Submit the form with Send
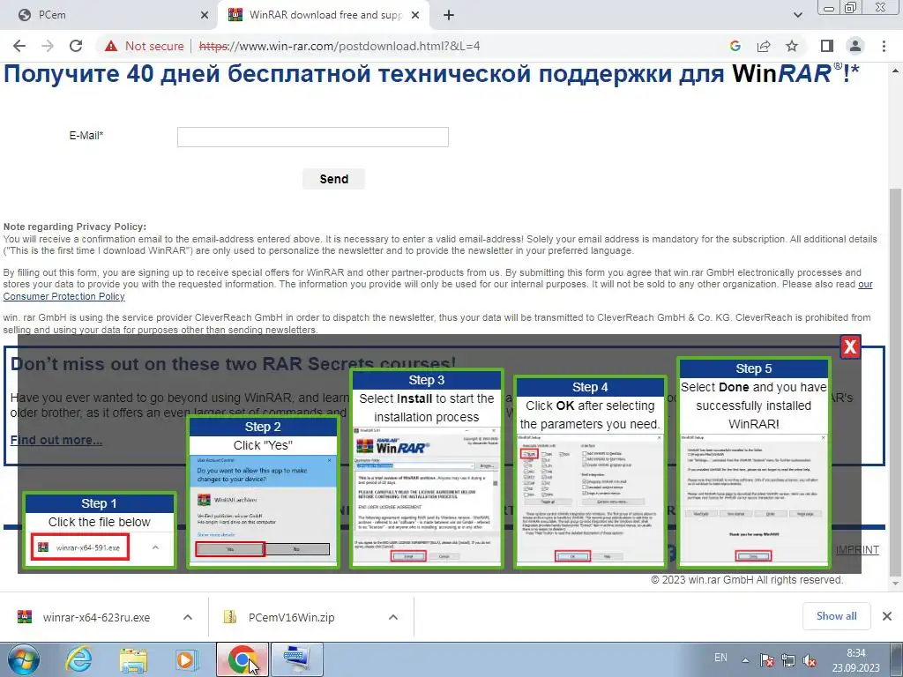Viewport: 903px width, 677px height. pyautogui.click(x=334, y=179)
